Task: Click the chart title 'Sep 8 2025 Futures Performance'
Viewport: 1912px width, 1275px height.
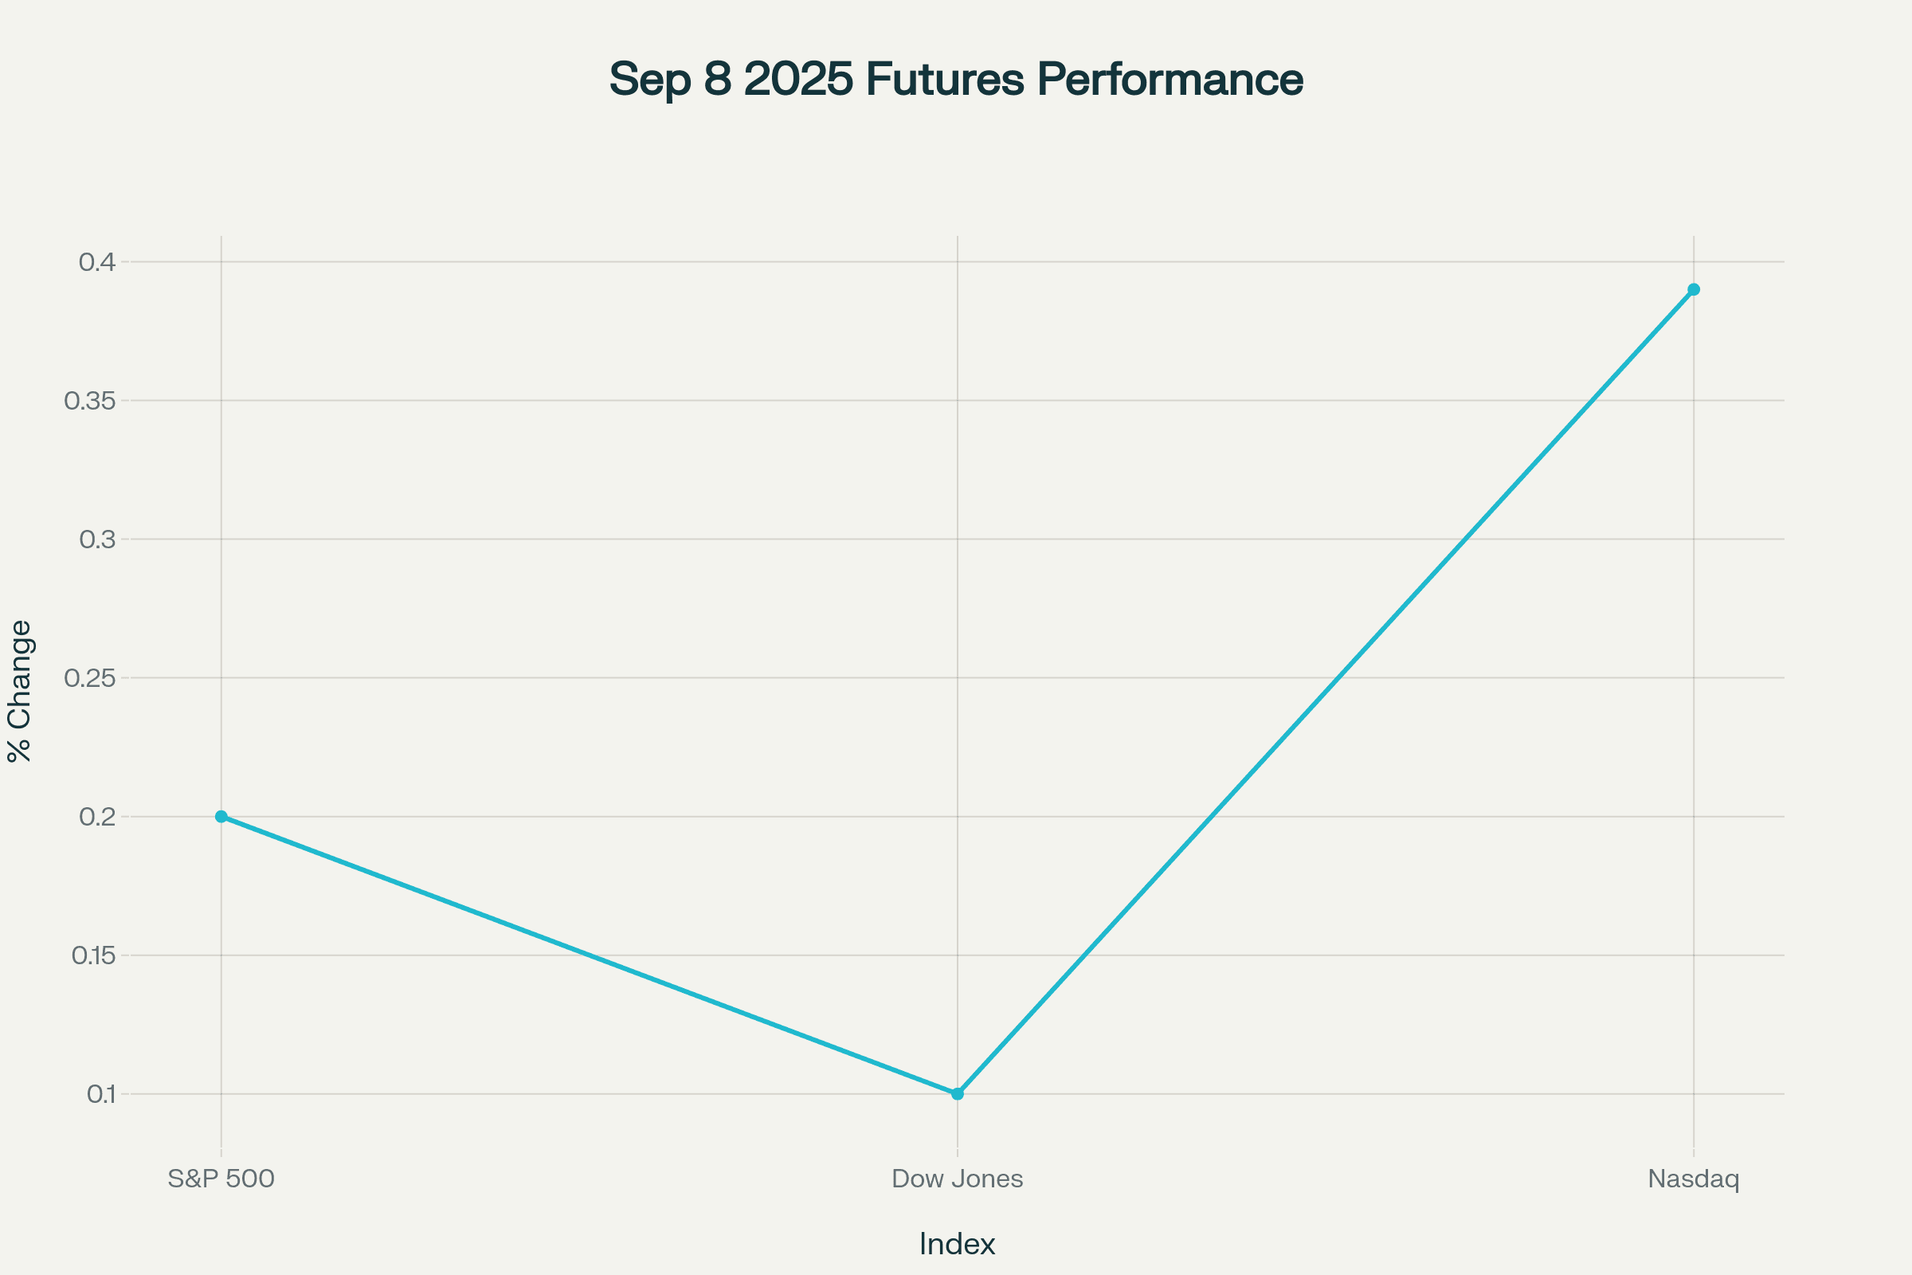Action: [956, 80]
